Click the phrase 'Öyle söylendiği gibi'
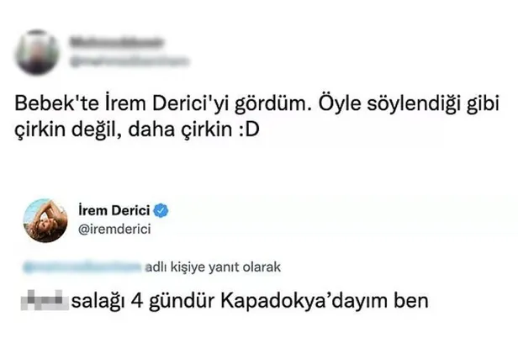Viewport: 518px width, 338px height. 409,104
